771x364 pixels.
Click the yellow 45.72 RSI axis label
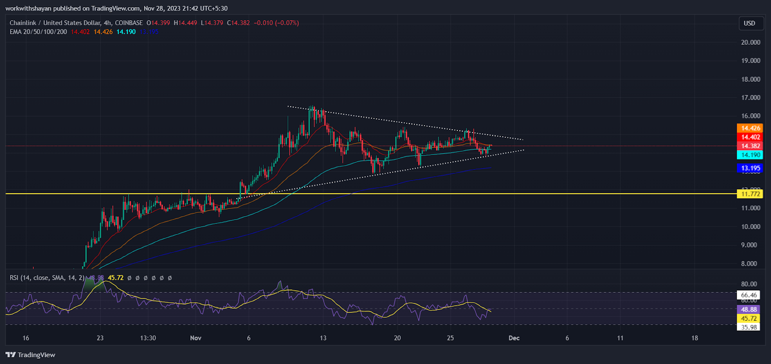pos(749,318)
